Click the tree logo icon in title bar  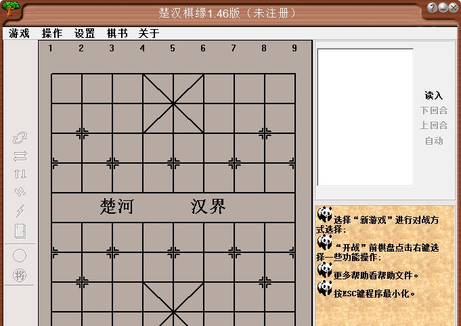pos(11,9)
